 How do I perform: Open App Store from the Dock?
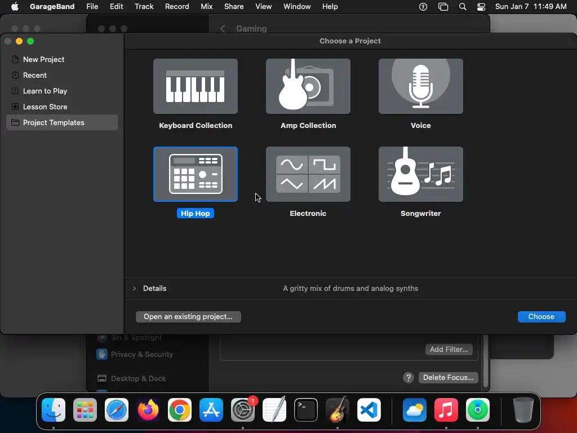point(211,410)
